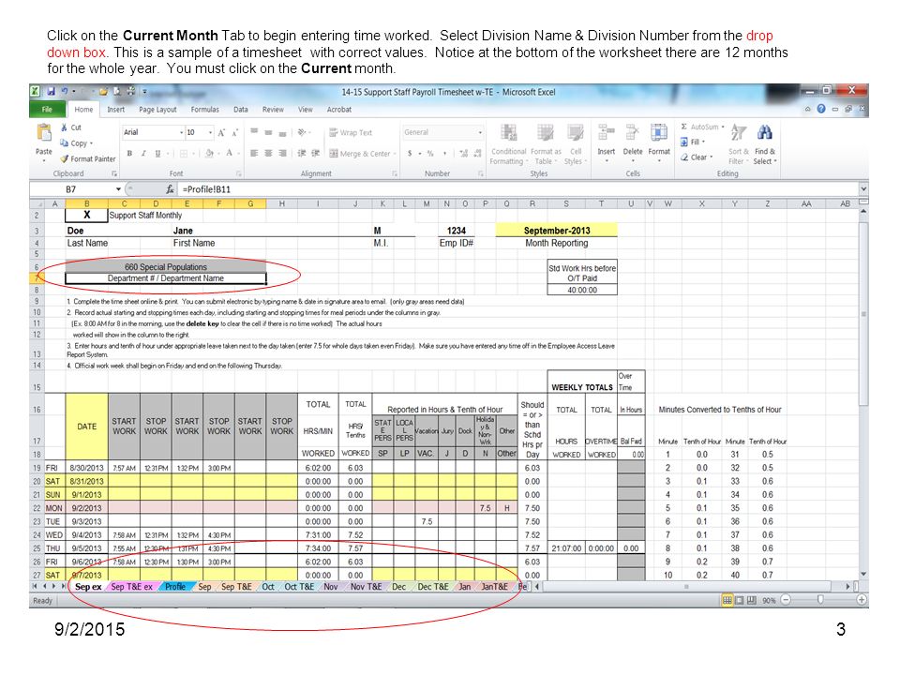Viewport: 900px width, 675px height.
Task: Open Excel Help question mark icon
Action: (x=821, y=109)
